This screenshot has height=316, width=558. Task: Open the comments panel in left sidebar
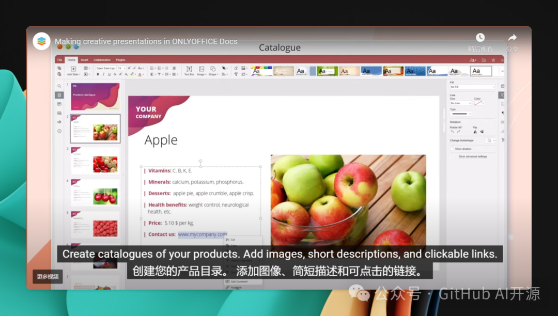[59, 104]
